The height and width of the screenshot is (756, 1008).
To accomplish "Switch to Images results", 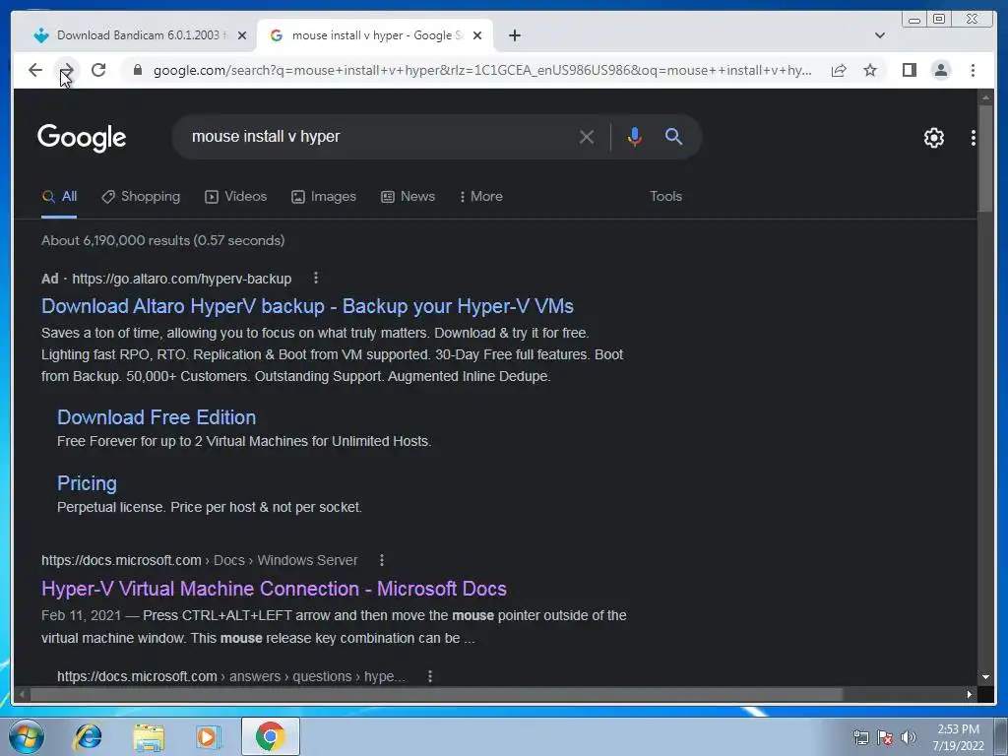I will pos(323,197).
